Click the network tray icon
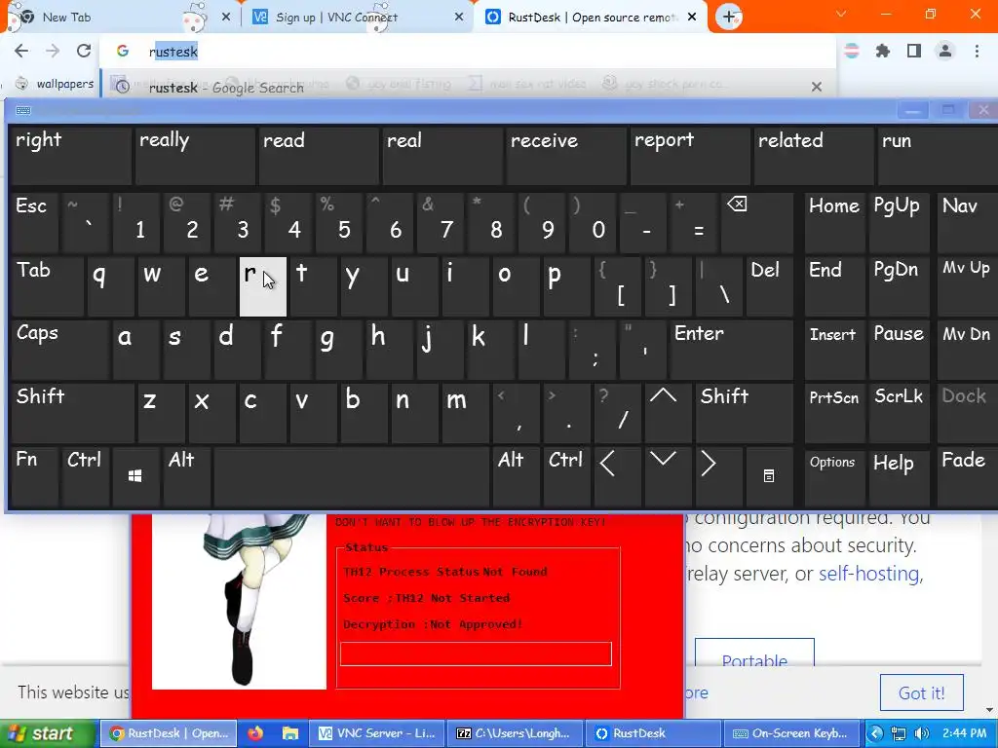Screen dimensions: 998x748 pos(899,733)
